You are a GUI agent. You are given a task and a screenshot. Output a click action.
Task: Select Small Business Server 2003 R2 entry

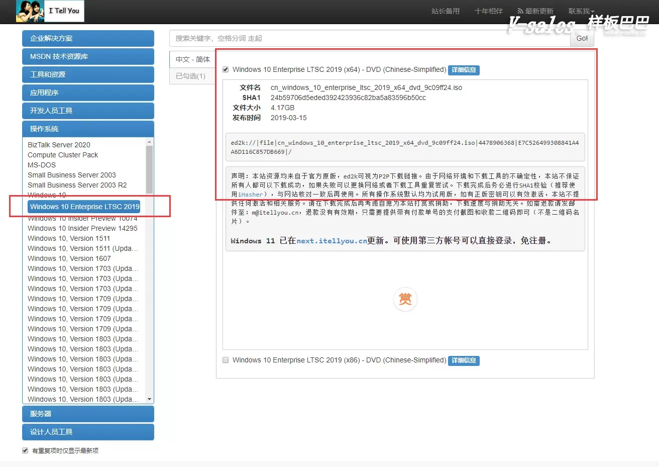click(x=77, y=185)
